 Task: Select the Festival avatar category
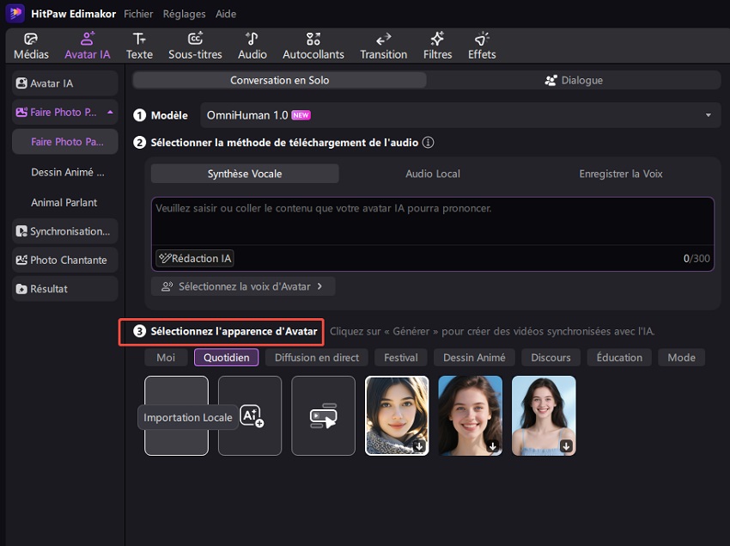click(x=400, y=357)
